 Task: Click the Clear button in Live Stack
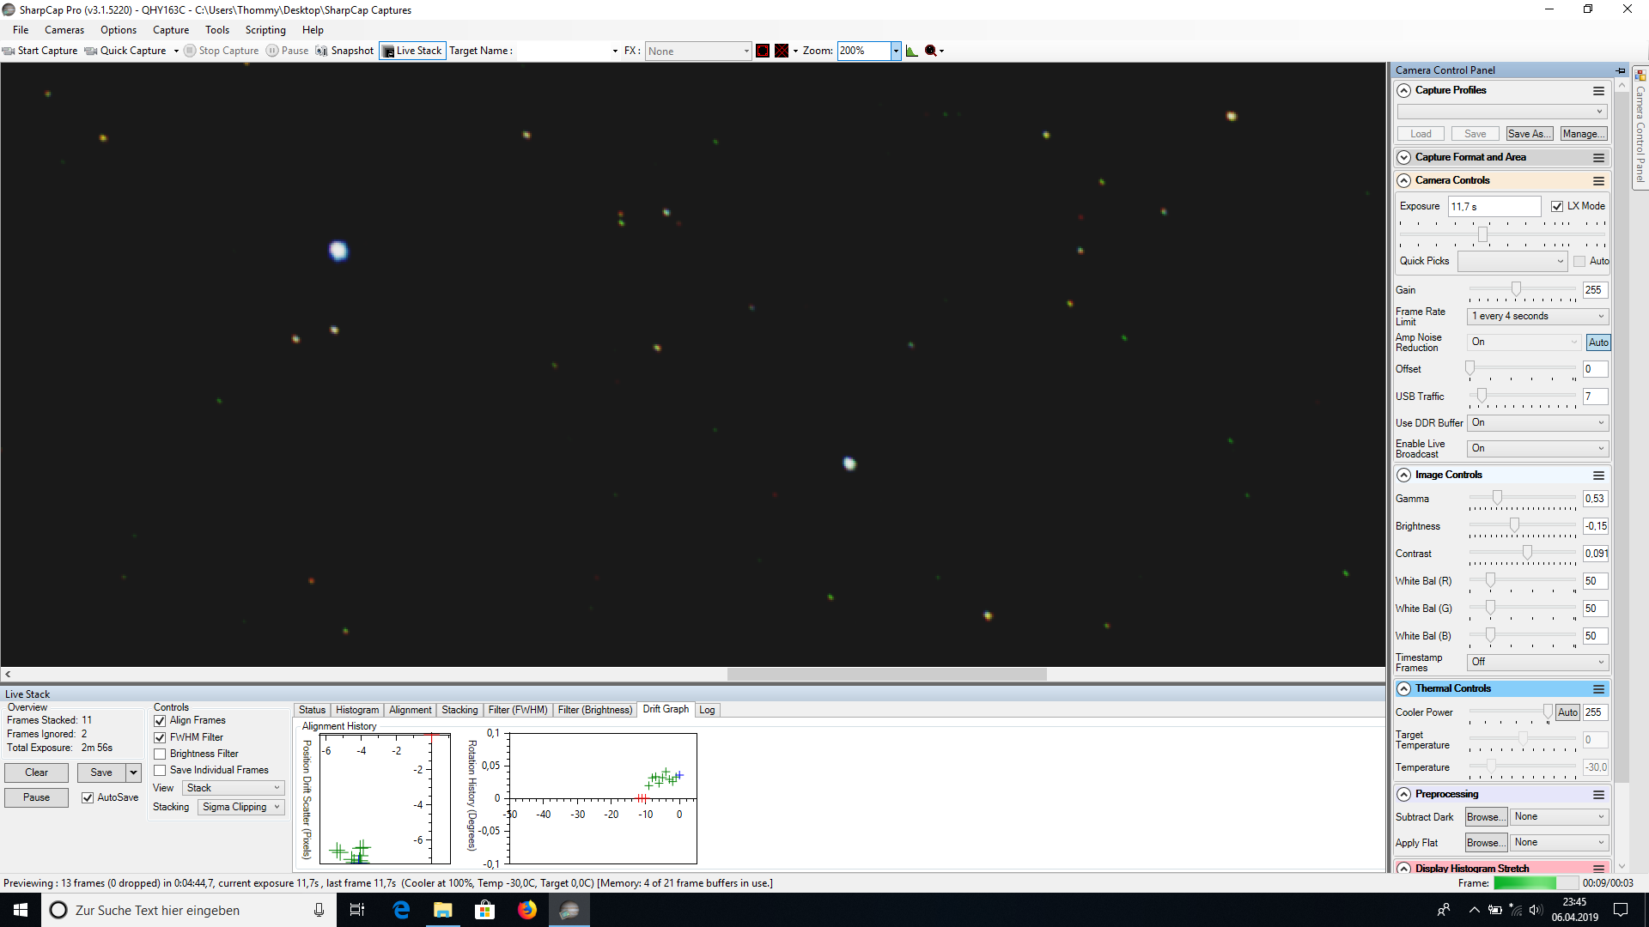point(36,772)
